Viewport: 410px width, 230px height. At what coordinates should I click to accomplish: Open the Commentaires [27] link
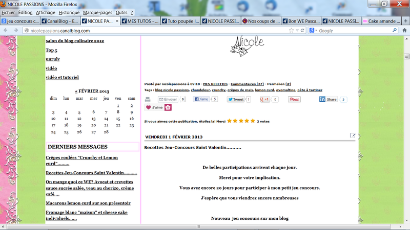point(247,84)
